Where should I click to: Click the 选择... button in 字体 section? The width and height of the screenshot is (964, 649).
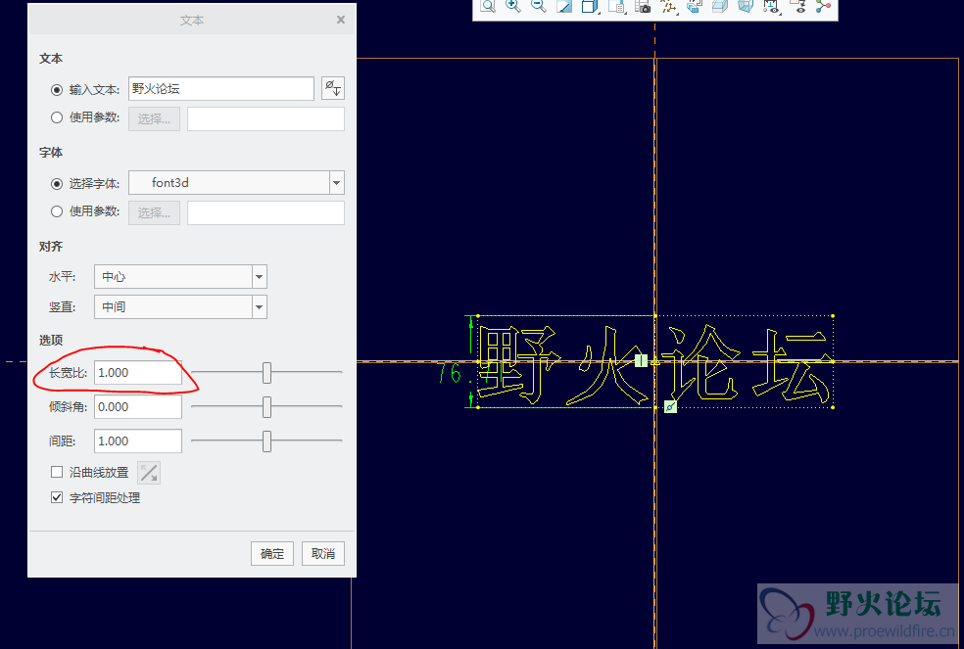(x=155, y=213)
